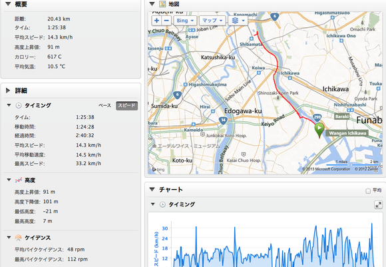Click the Junkokai Koto Hosp. marker
Screen dimensions: 386x267
pos(202,134)
